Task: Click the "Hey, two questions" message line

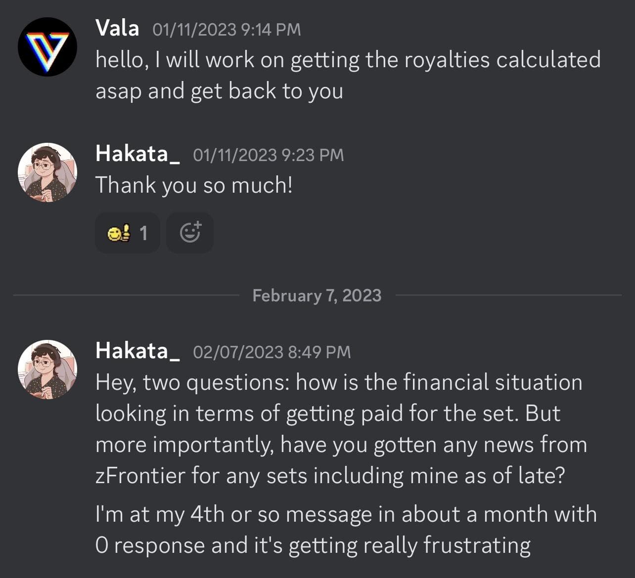Action: [x=339, y=382]
